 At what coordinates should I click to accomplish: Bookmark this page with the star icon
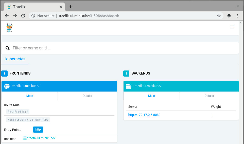point(219,16)
